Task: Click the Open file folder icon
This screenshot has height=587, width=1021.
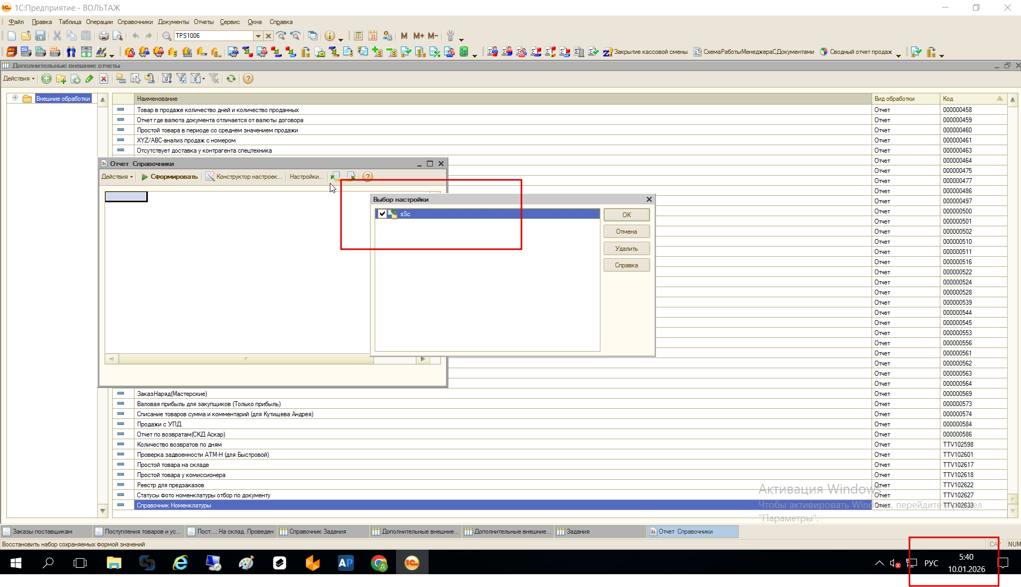Action: coord(26,36)
